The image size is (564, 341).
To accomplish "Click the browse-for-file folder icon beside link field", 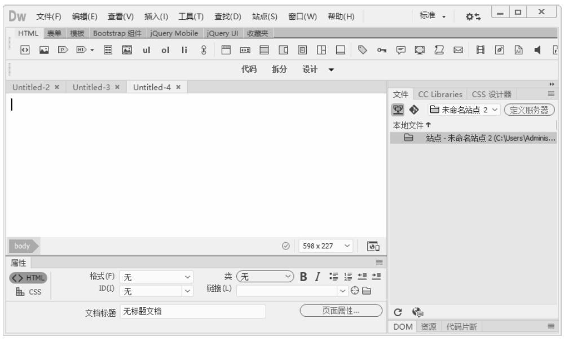I will 367,291.
